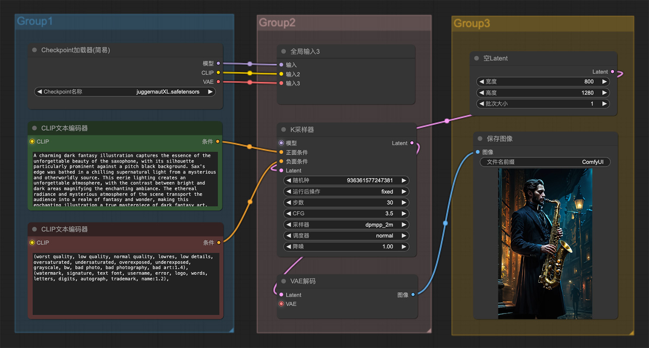Collapse the 全局输入3 node via its dot
Screen dimensions: 649x348
click(x=284, y=52)
